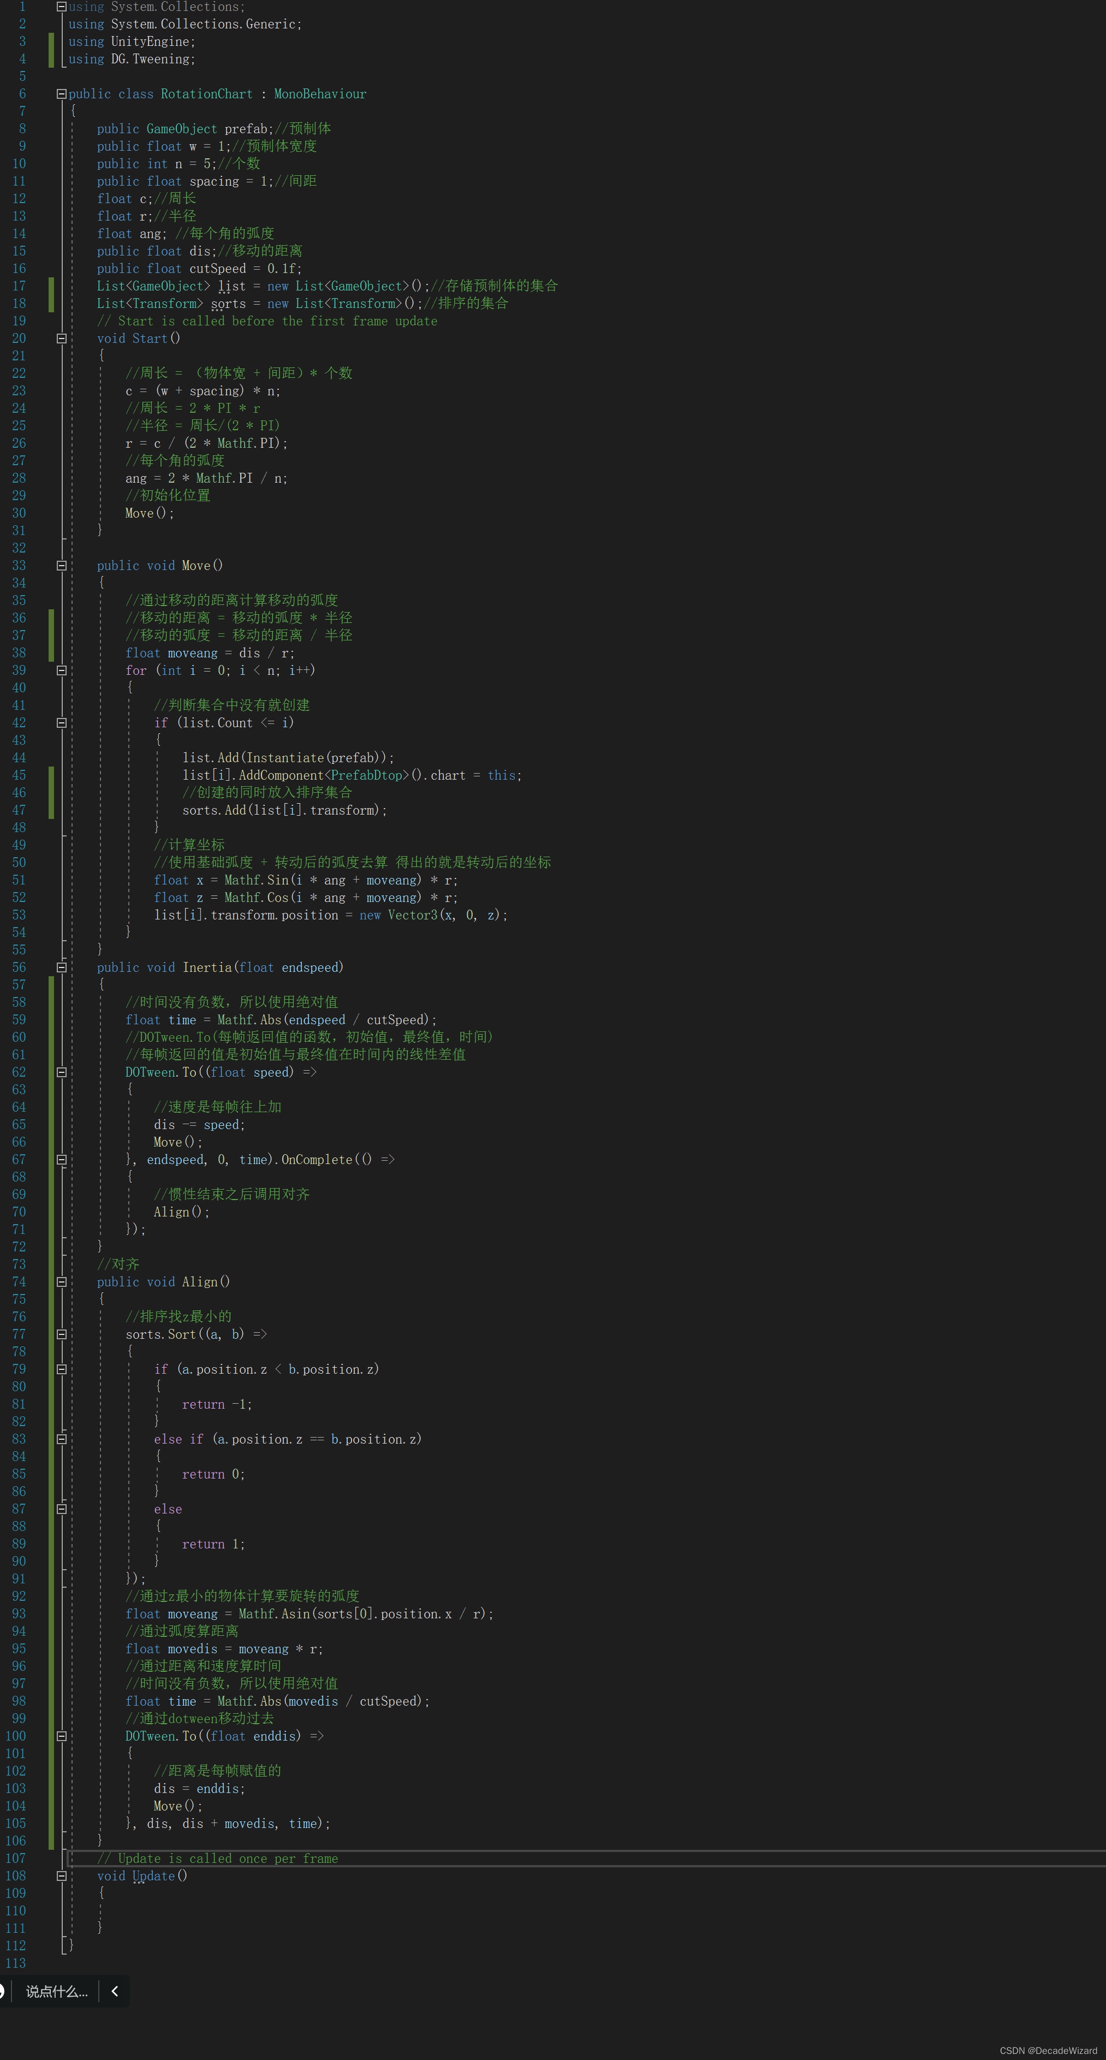Collapse the Move() method fold box
Viewport: 1106px width, 2060px height.
[x=62, y=566]
